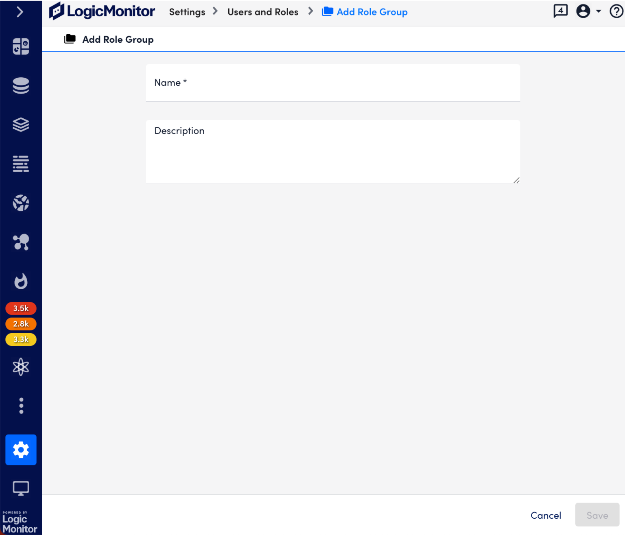Screen dimensions: 625x535
Task: Navigate to Settings via breadcrumb
Action: tap(187, 12)
